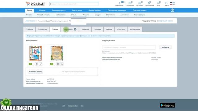Open the help question mark icon
This screenshot has width=198, height=111.
coord(172,10)
